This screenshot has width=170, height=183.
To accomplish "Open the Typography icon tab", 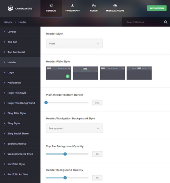I will tap(73, 6).
